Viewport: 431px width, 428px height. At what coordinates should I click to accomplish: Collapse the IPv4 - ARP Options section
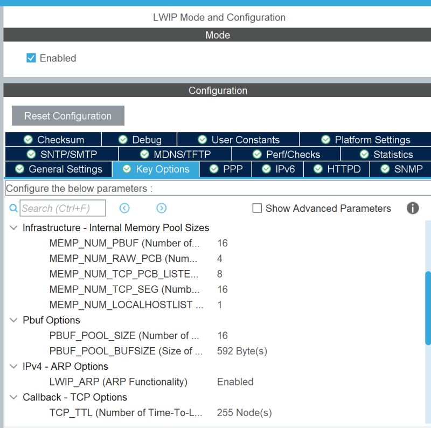13,367
